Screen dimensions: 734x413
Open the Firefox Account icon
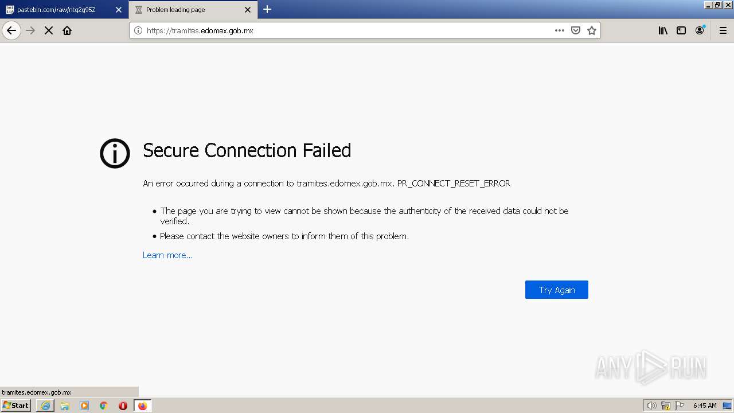(x=700, y=30)
